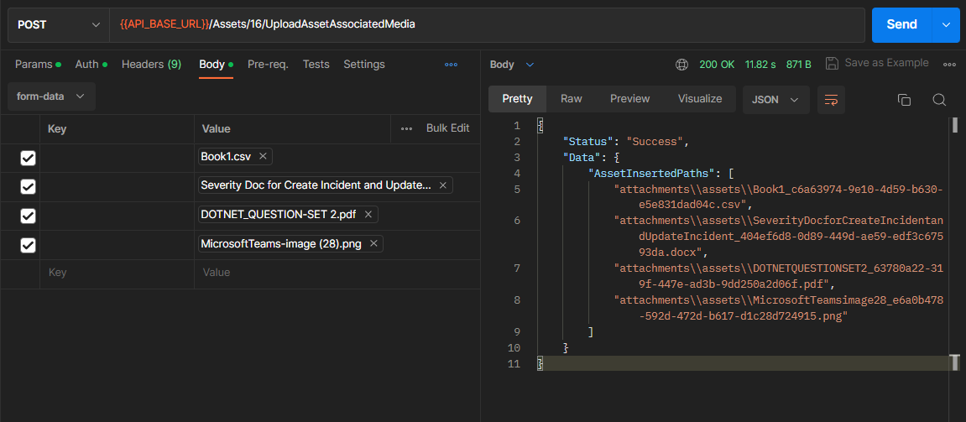Image resolution: width=966 pixels, height=422 pixels.
Task: Open the JSON format dropdown
Action: pos(775,99)
